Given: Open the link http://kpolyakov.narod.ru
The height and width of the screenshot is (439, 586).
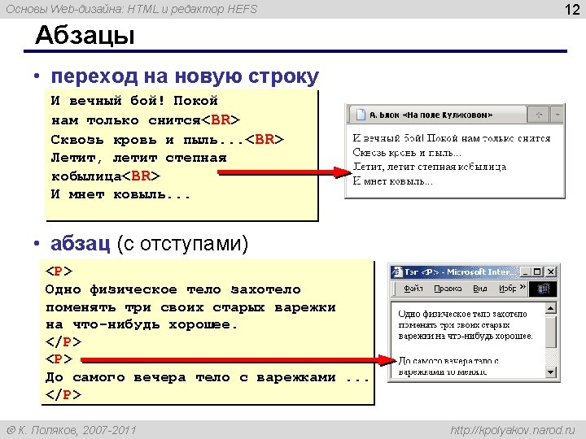Looking at the screenshot, I should pos(513,430).
